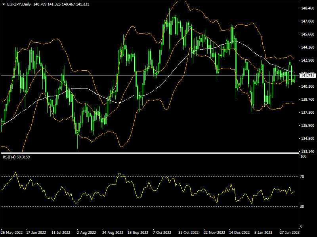Click the 147.060 price scale label
The height and width of the screenshot is (237, 317).
coord(308,21)
